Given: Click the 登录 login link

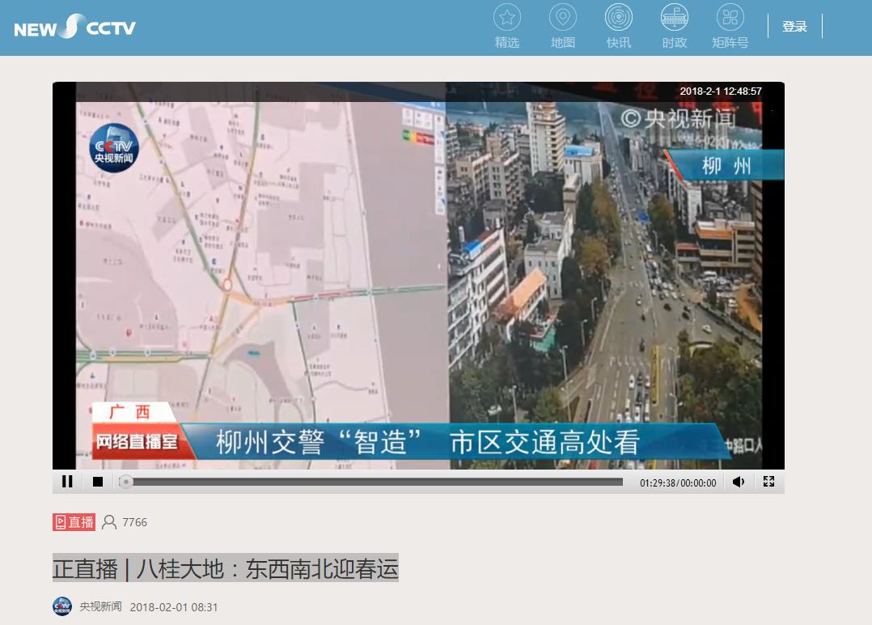Looking at the screenshot, I should tap(794, 26).
